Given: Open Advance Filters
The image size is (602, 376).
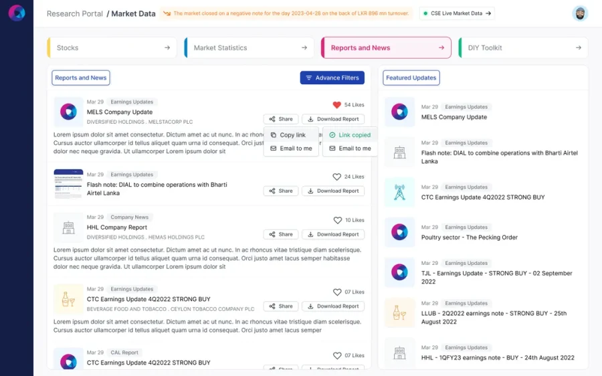Looking at the screenshot, I should 332,78.
